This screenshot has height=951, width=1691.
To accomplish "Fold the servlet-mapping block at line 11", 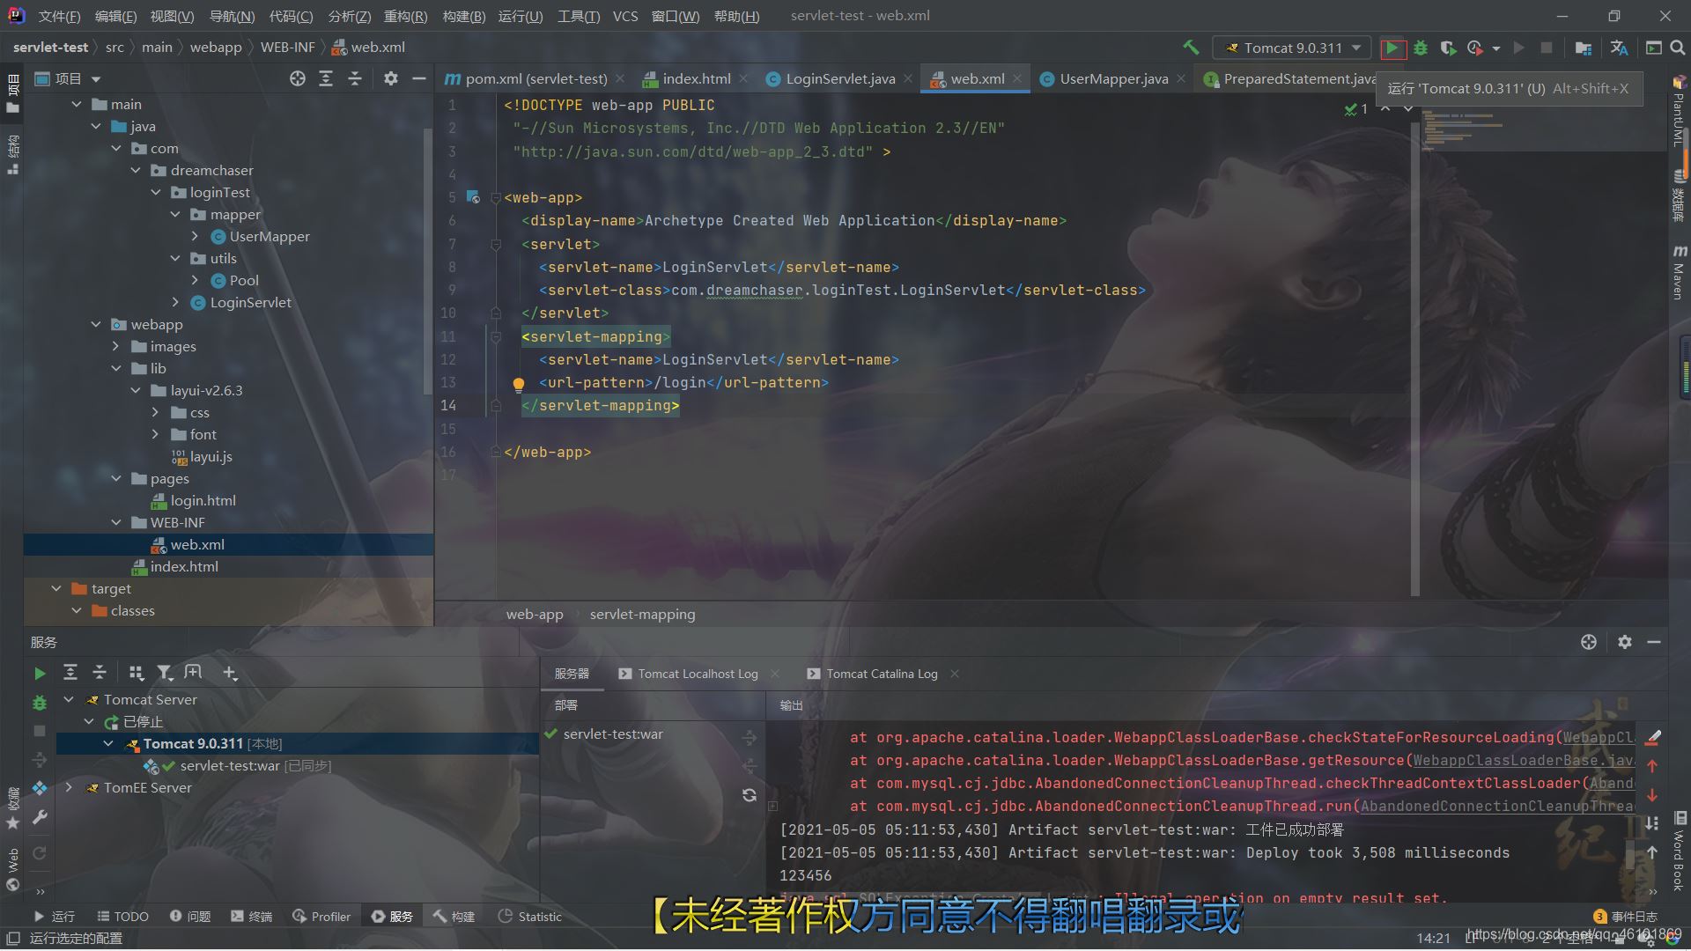I will click(496, 336).
